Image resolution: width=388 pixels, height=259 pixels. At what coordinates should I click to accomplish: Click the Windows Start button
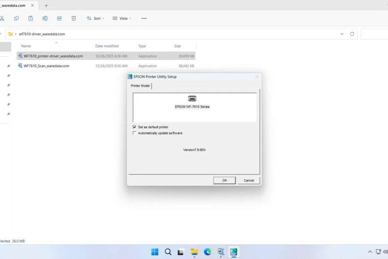pos(154,252)
